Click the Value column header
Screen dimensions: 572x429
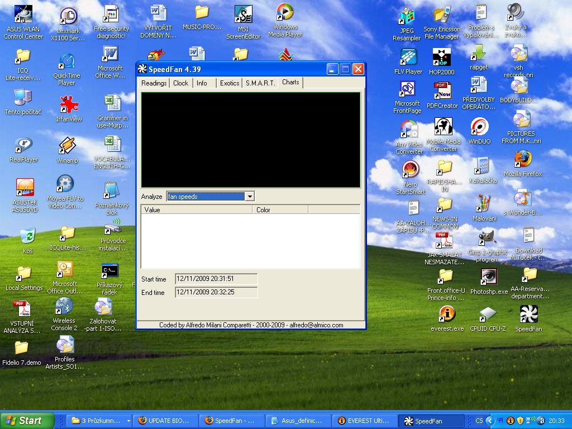point(197,210)
